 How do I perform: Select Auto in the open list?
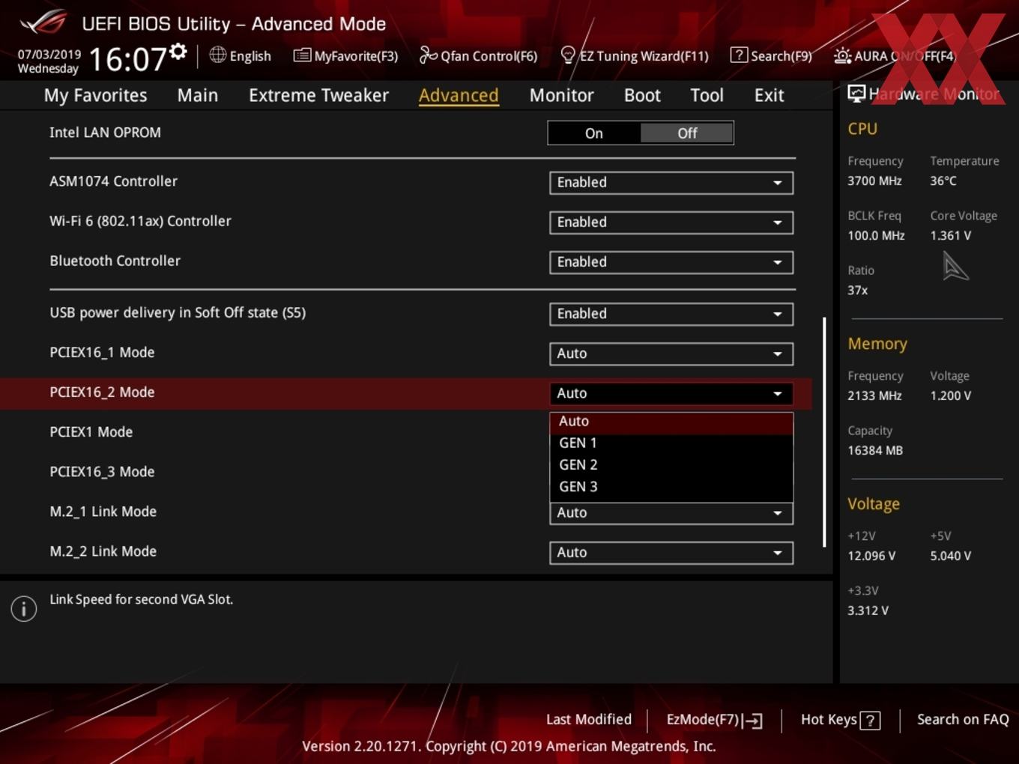pos(671,422)
